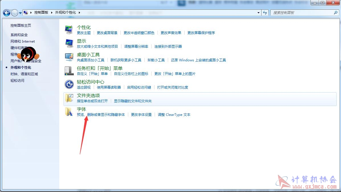This screenshot has height=192, width=341.
Task: Go back with the Back arrow button
Action: [x=7, y=13]
